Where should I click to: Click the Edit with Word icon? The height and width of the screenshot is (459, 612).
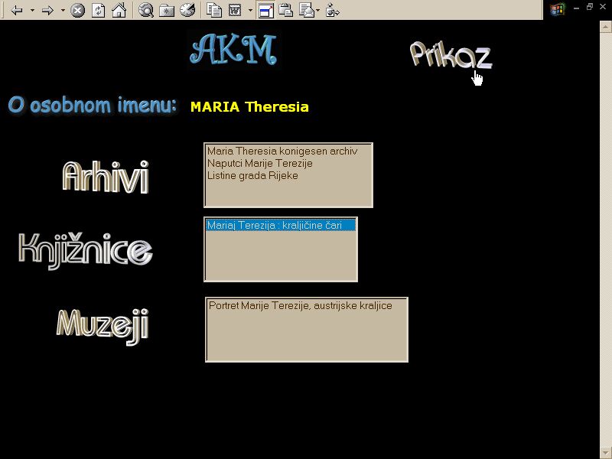[236, 11]
